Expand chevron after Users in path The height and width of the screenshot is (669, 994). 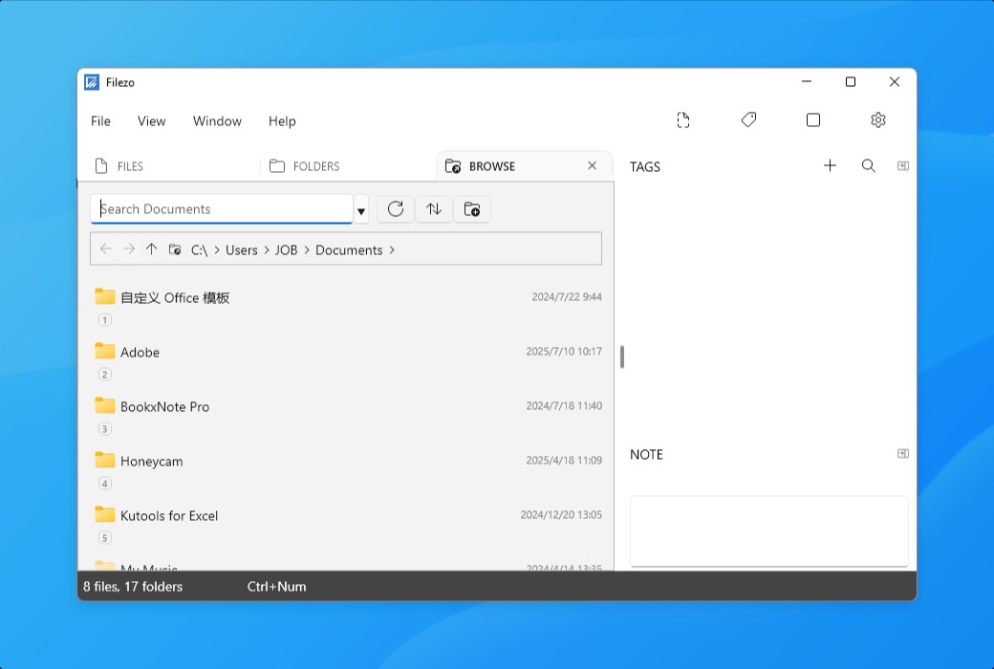(x=267, y=250)
